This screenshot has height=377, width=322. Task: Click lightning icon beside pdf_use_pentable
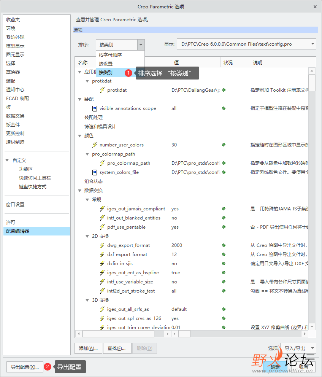tap(102, 227)
